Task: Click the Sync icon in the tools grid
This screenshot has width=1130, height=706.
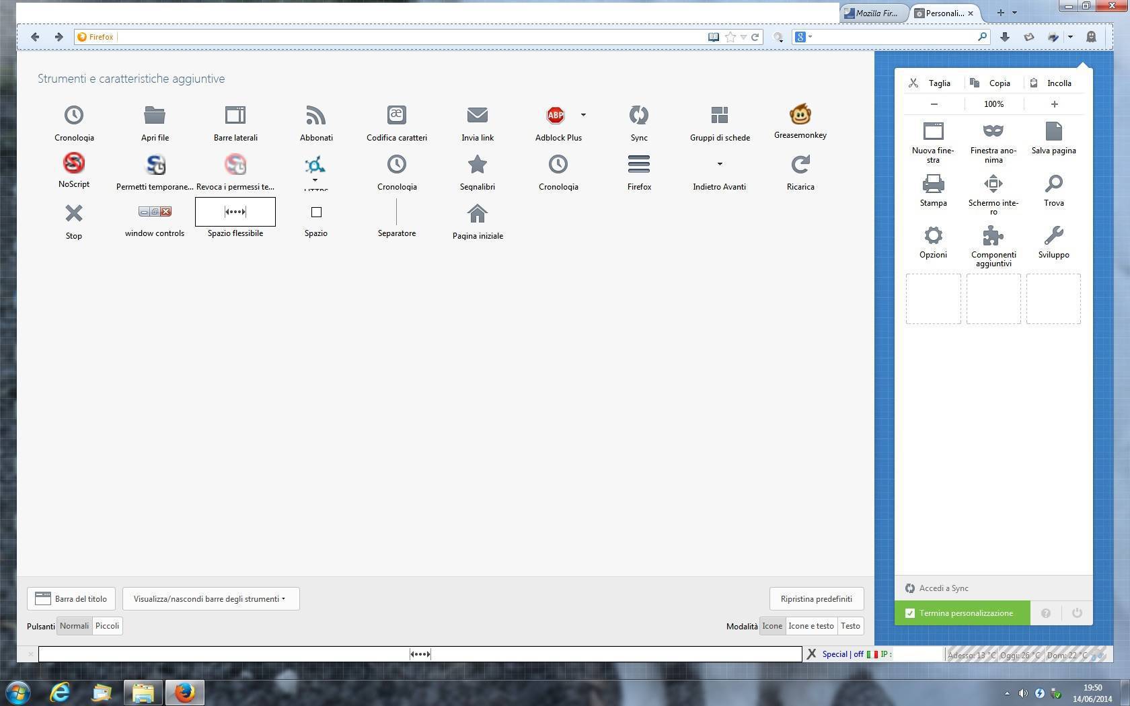Action: point(638,116)
